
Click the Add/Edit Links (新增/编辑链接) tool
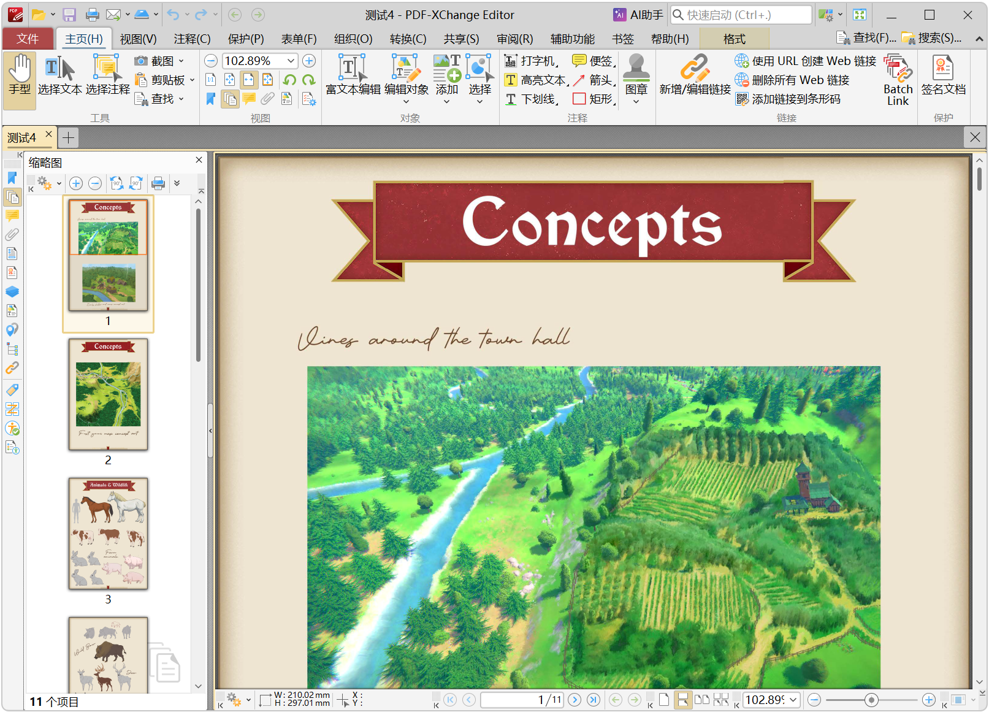(695, 75)
